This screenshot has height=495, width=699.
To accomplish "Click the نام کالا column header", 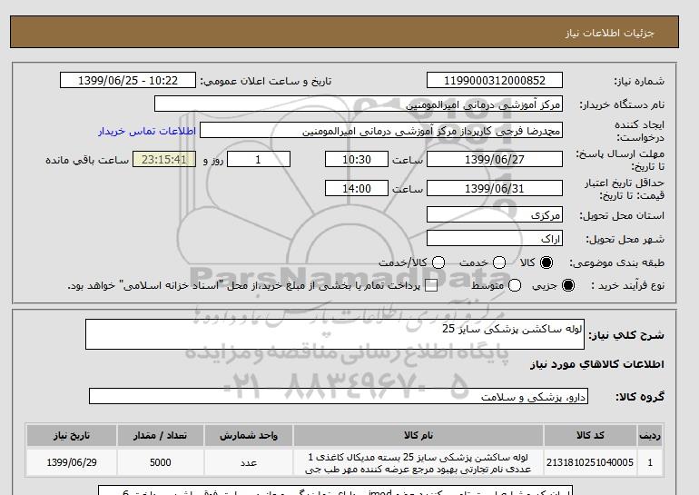I will tap(418, 435).
